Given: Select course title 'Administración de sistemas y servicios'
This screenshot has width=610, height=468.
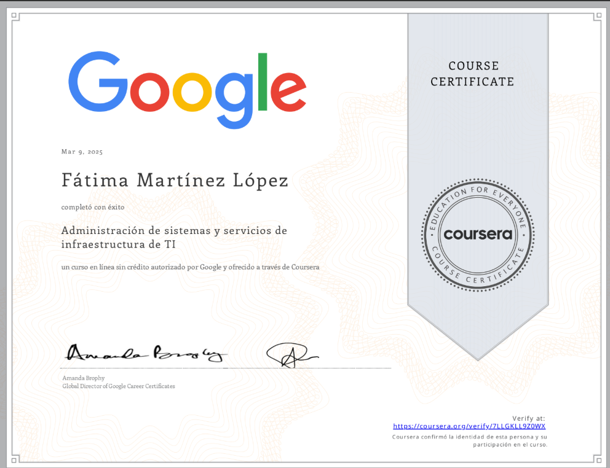Looking at the screenshot, I should tap(174, 237).
